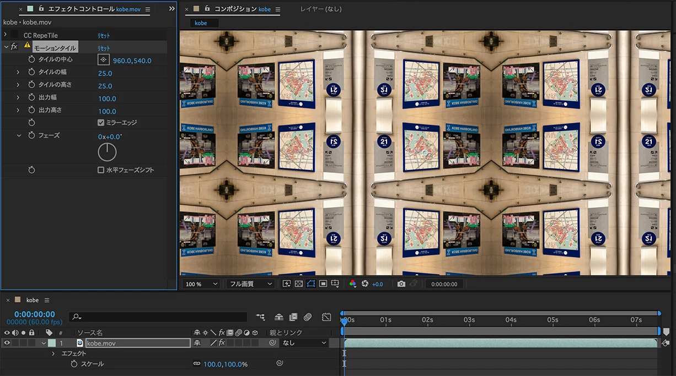Toggle mask and shape path visibility icon

(x=311, y=284)
